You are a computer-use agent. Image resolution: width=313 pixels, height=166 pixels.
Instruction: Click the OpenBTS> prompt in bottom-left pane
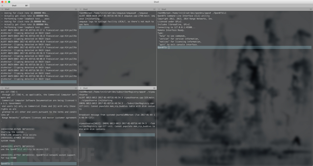coord(5,164)
